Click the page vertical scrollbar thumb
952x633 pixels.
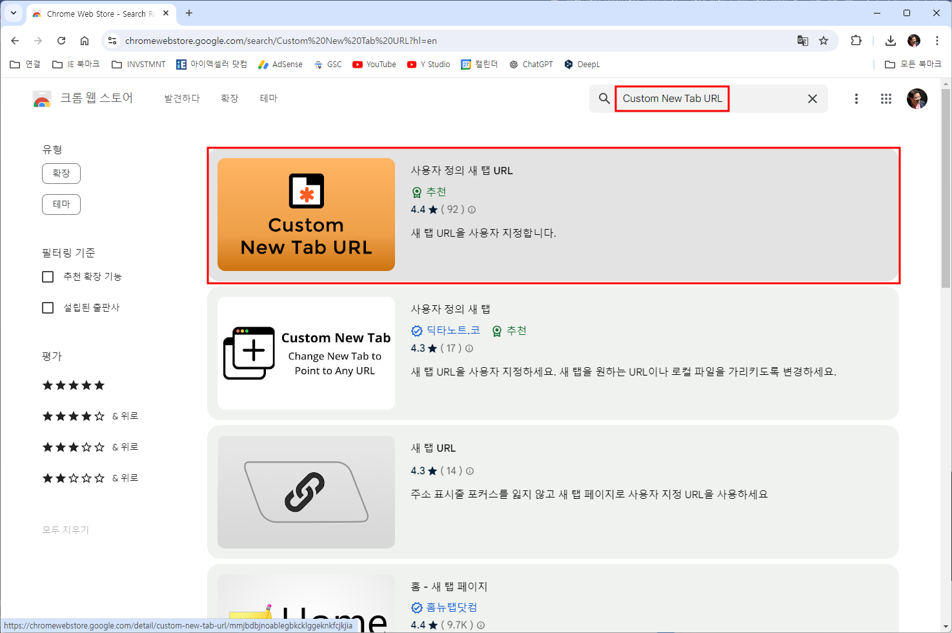946,188
